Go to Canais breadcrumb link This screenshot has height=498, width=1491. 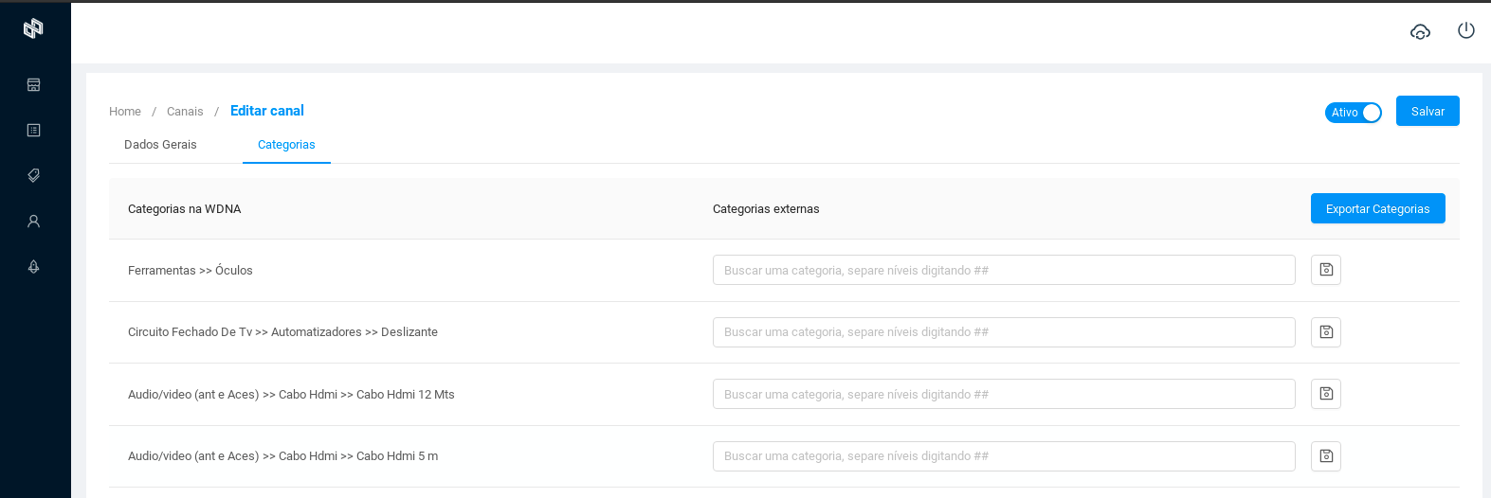point(185,112)
